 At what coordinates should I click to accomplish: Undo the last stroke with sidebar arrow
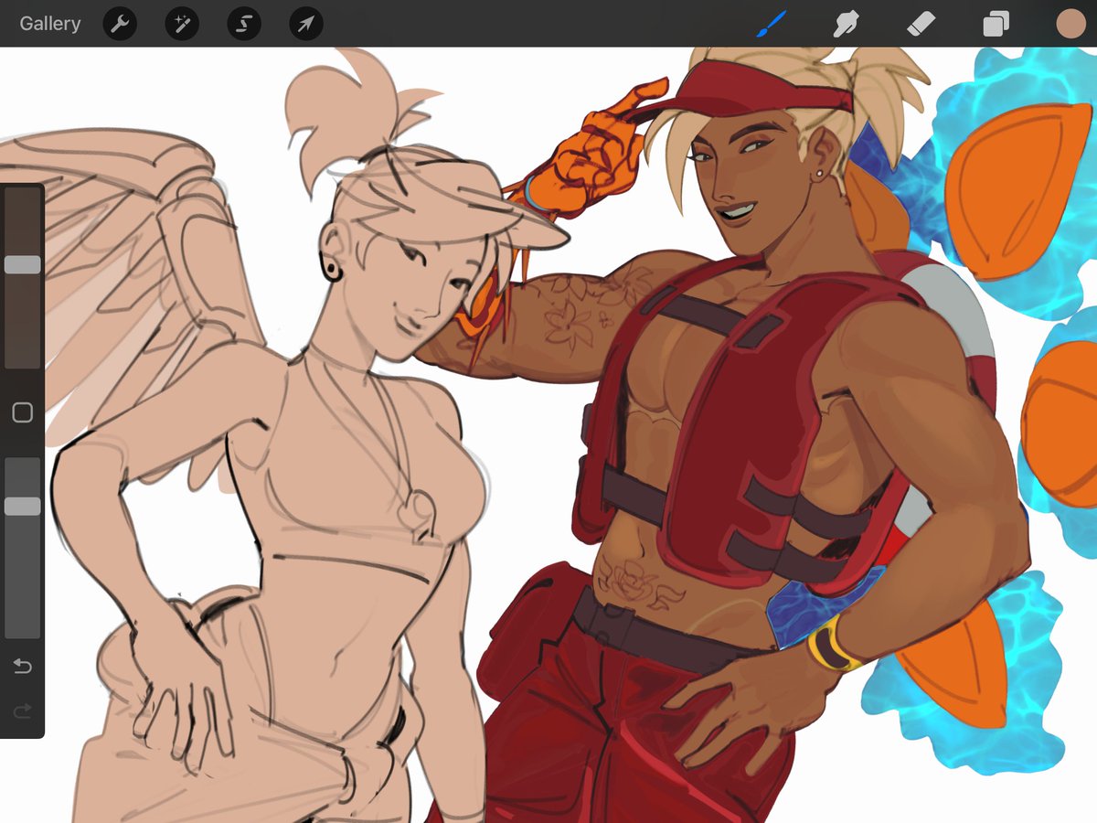pos(22,666)
